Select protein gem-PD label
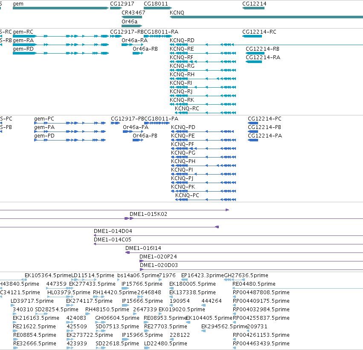Viewport: 363px width, 350px height. (x=44, y=136)
